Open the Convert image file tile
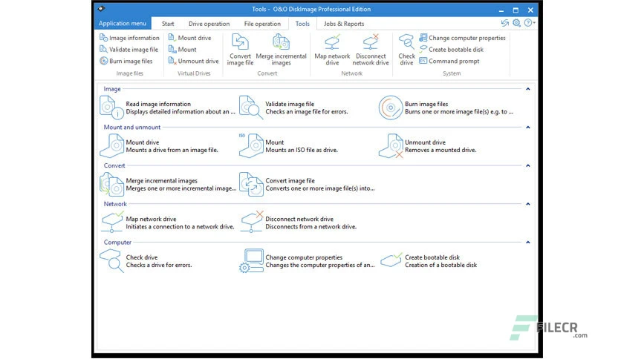The image size is (621, 359). [307, 184]
